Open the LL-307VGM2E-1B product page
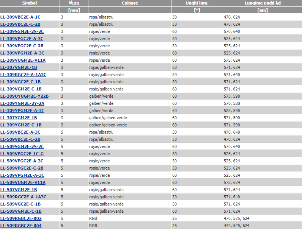Viewport: 302px width, 229px height. point(19,67)
